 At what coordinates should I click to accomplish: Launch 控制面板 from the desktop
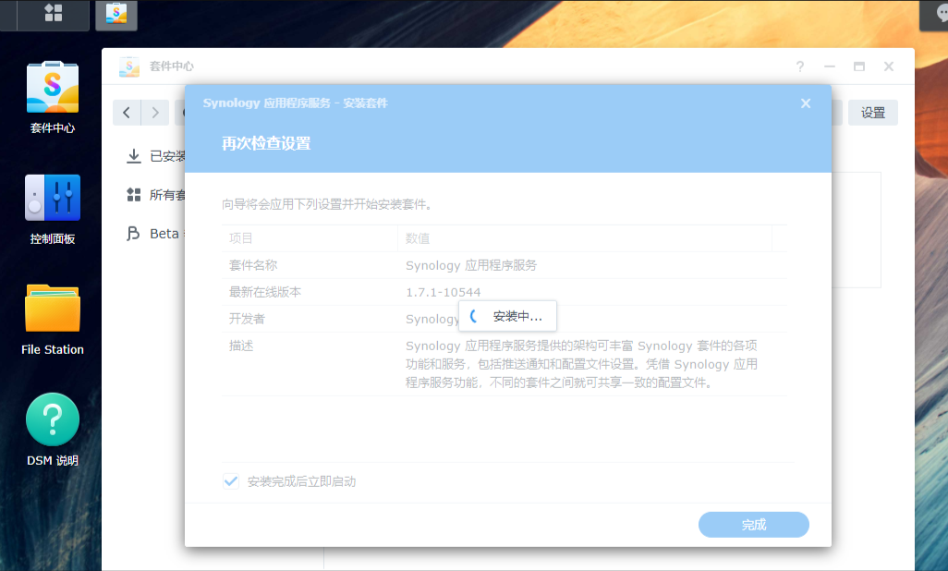(53, 209)
